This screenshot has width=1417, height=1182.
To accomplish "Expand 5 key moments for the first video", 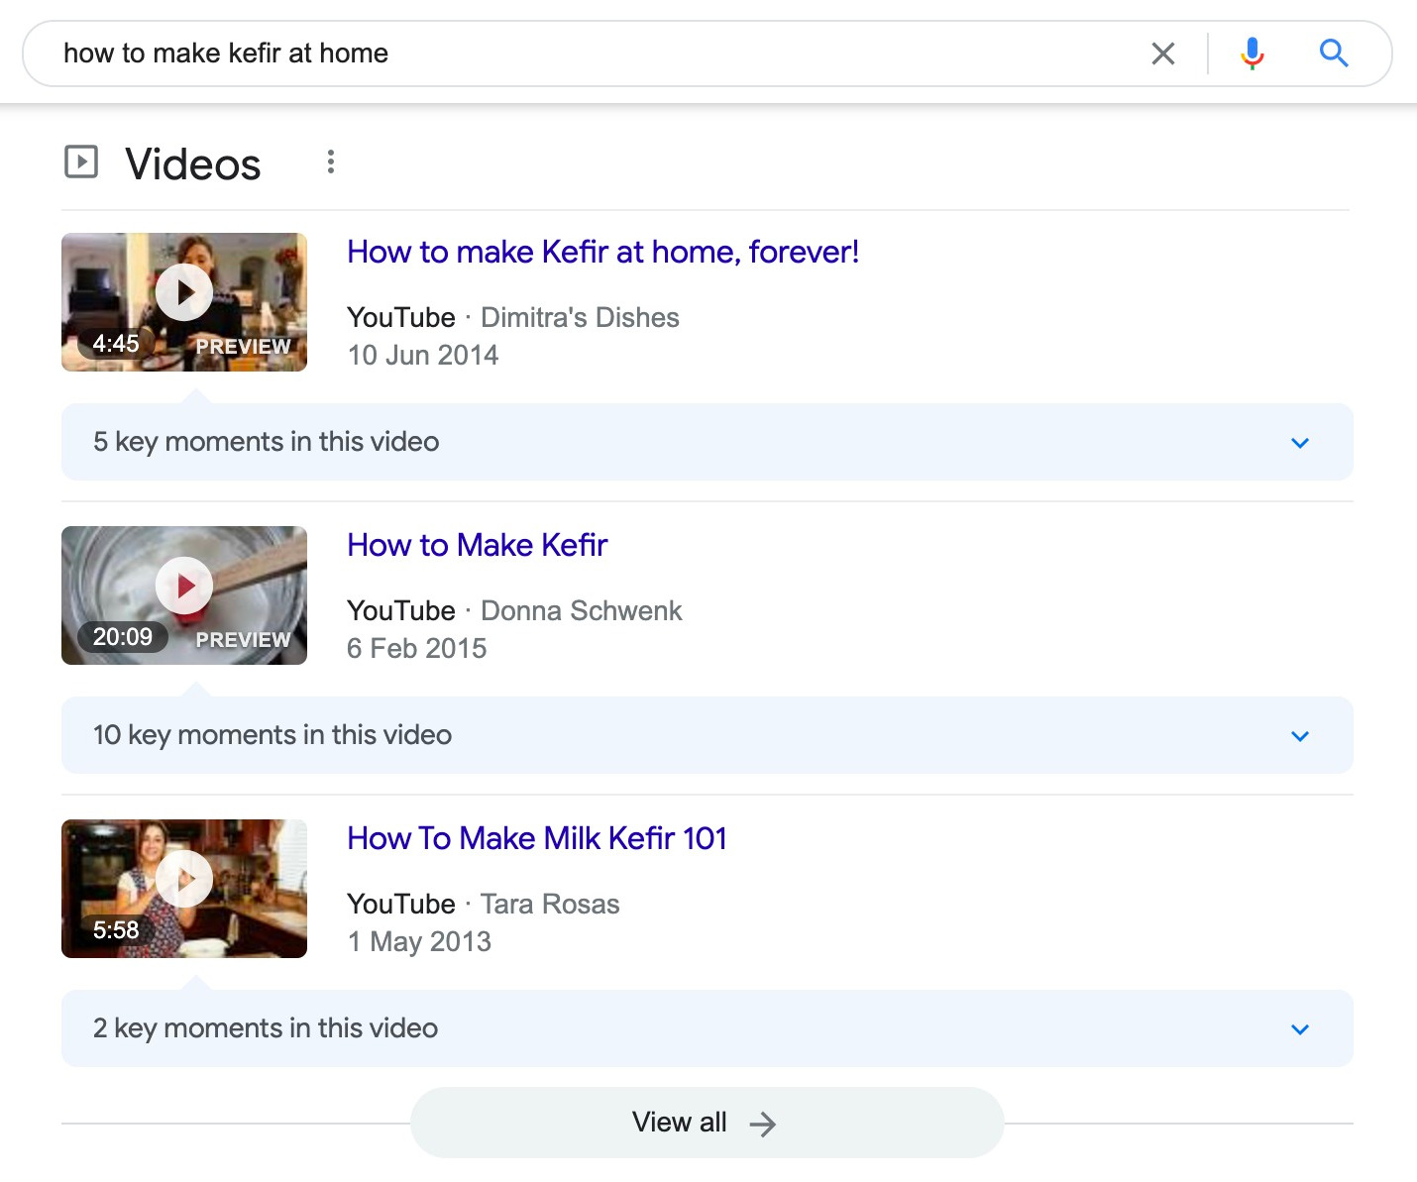I will [x=1300, y=442].
